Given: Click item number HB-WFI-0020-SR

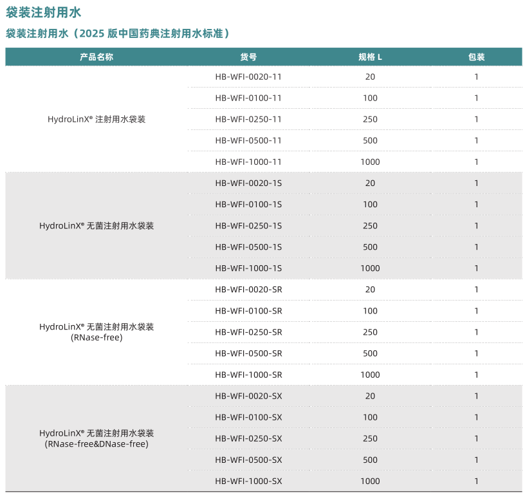Looking at the screenshot, I should (248, 290).
